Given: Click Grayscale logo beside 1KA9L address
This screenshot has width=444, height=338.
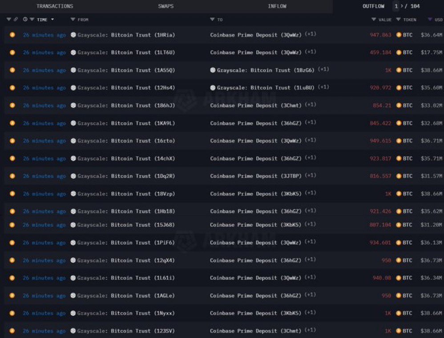Looking at the screenshot, I should 73,123.
